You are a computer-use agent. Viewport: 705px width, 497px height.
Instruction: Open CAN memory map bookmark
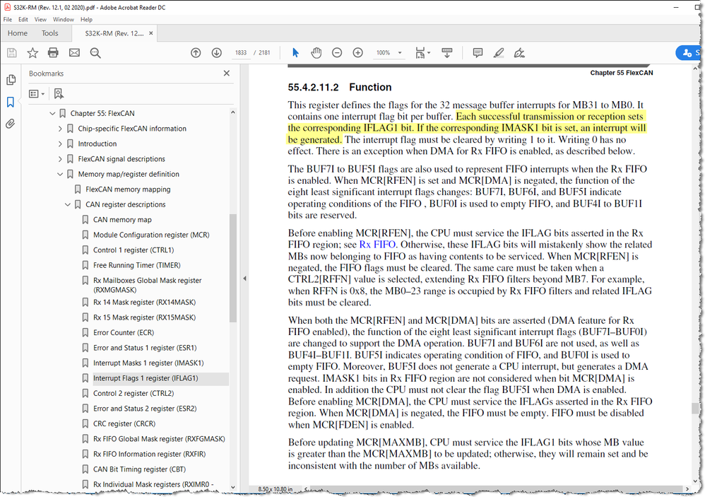click(x=122, y=219)
